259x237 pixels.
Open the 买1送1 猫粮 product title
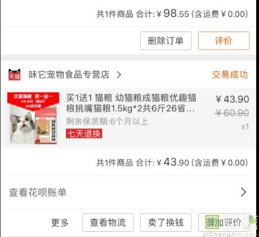(131, 103)
